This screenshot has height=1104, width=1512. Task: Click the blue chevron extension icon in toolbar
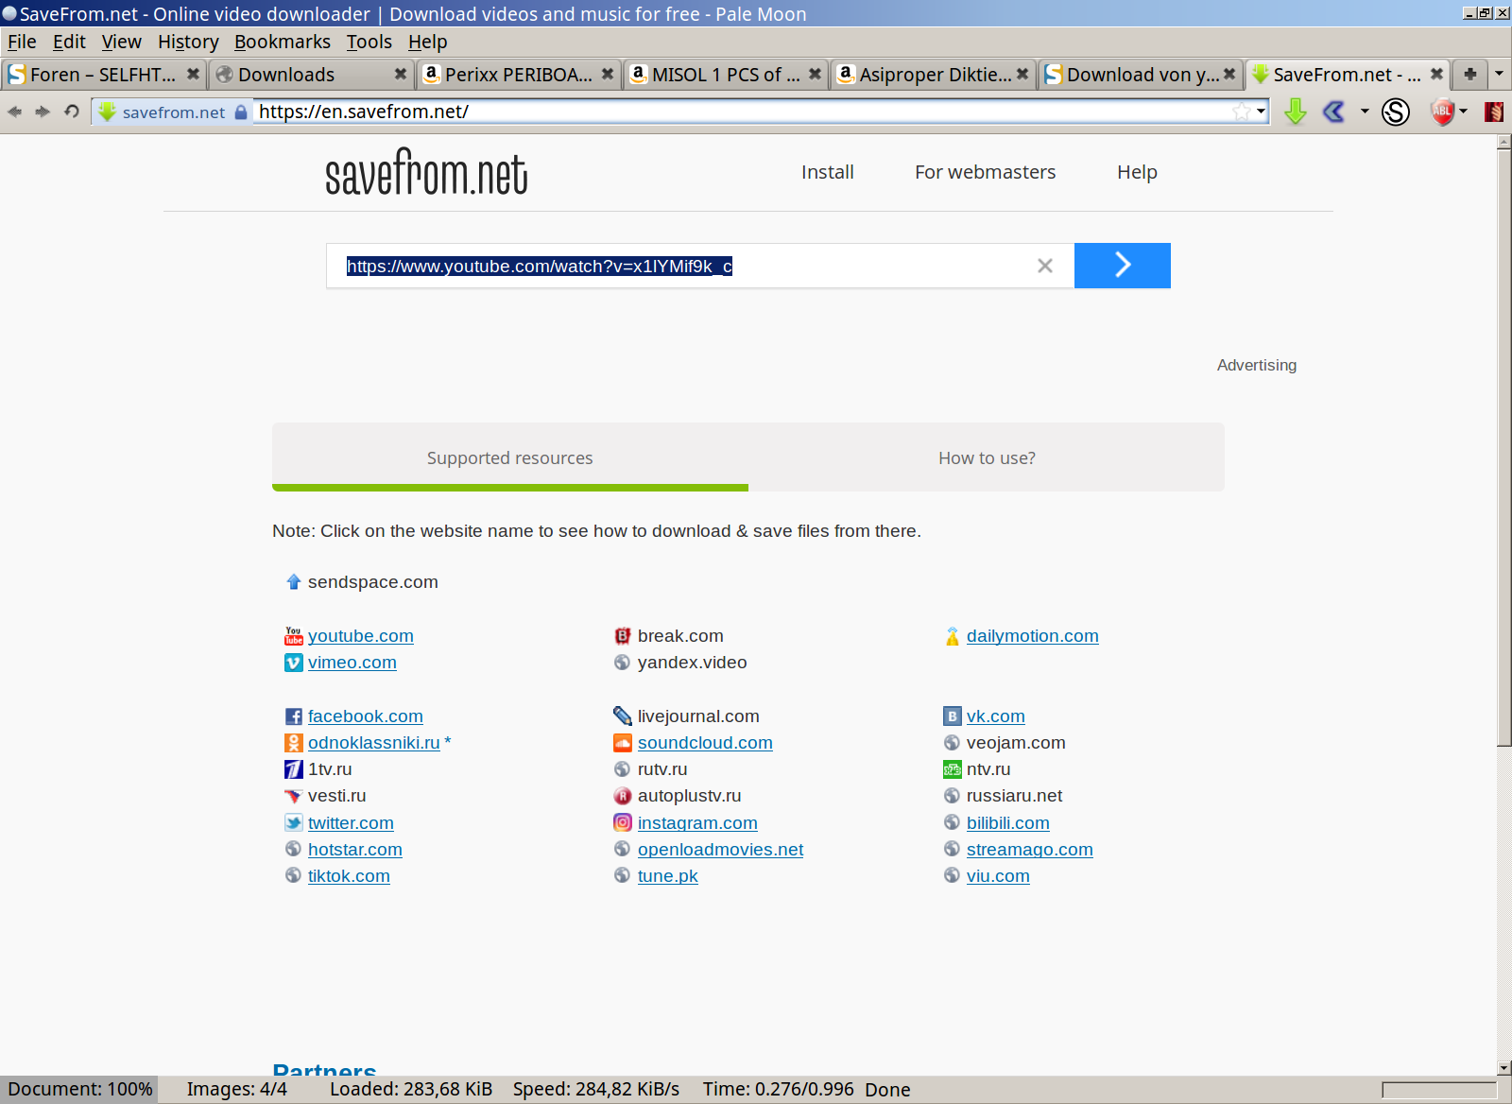(x=1332, y=112)
